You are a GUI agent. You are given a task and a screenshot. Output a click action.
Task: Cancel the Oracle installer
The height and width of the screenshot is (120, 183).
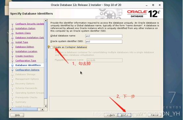(155, 115)
